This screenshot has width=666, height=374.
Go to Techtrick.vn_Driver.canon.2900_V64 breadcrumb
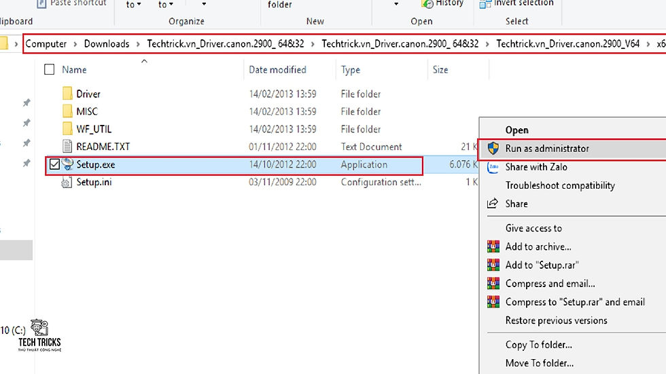click(568, 43)
